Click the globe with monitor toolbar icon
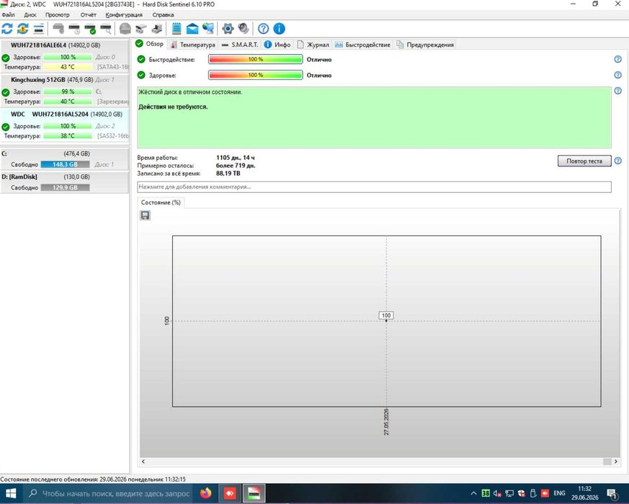629x504 pixels. click(x=208, y=29)
